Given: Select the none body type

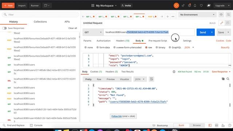Looking at the screenshot, I should coord(88,47).
